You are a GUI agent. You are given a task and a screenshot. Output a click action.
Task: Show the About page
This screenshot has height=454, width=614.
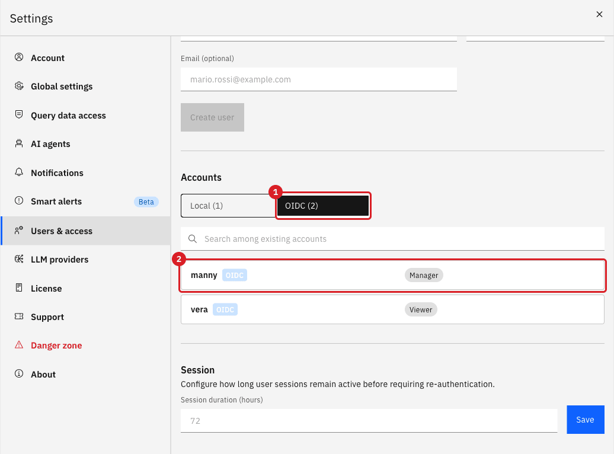85,375
